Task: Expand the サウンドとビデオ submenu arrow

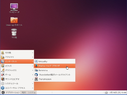Action: pos(33,79)
